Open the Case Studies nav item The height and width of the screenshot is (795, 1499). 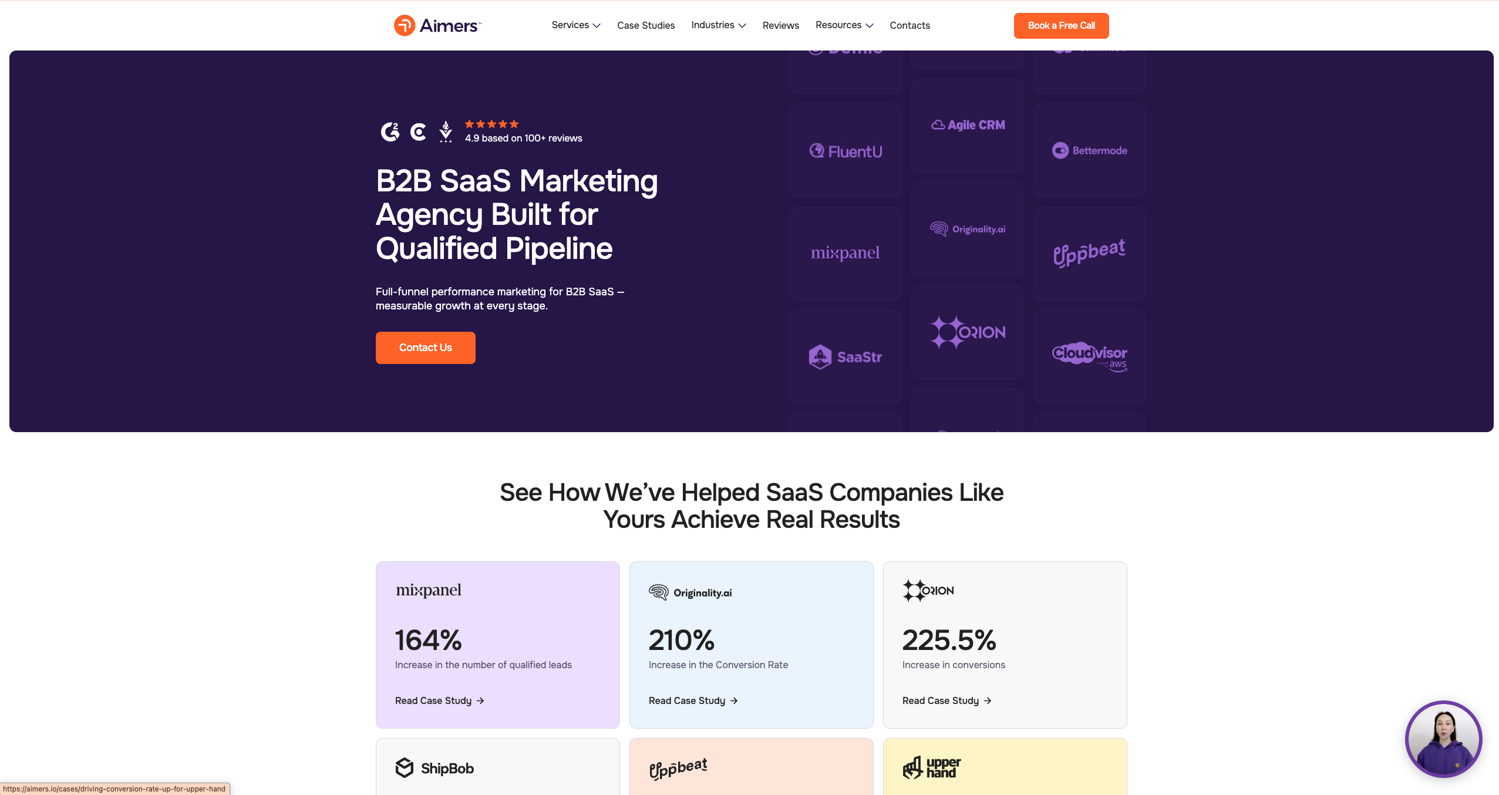pos(646,25)
